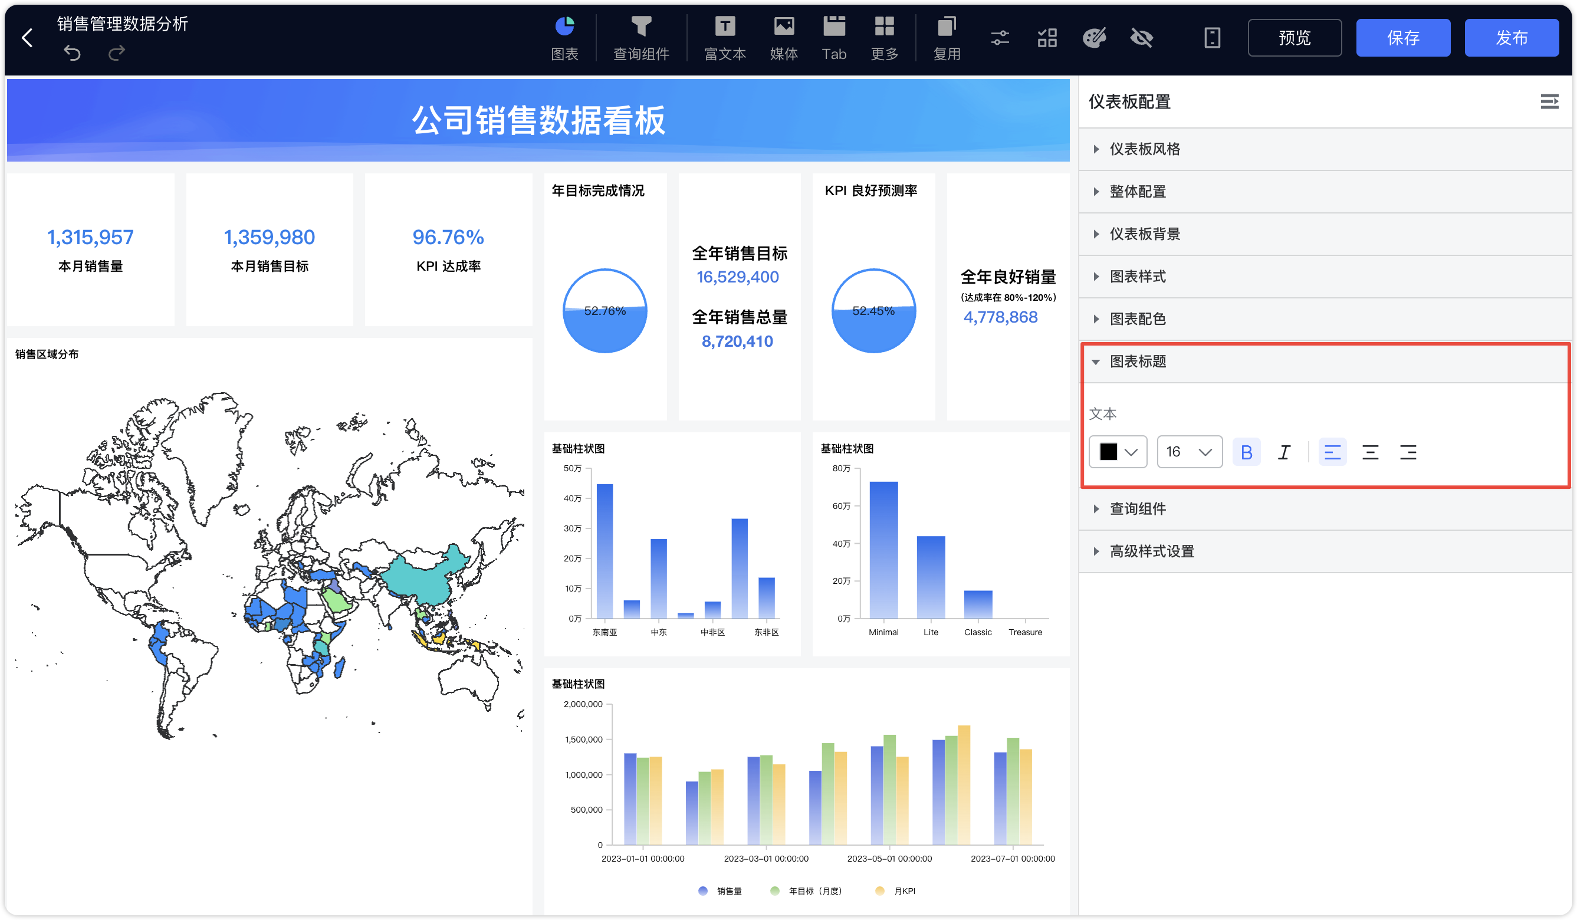
Task: Click the Lite bar in bar chart
Action: click(931, 578)
